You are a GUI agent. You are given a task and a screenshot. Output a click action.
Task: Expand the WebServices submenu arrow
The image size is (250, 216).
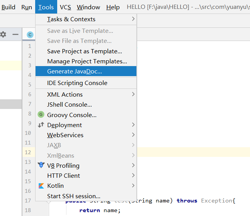(133, 135)
